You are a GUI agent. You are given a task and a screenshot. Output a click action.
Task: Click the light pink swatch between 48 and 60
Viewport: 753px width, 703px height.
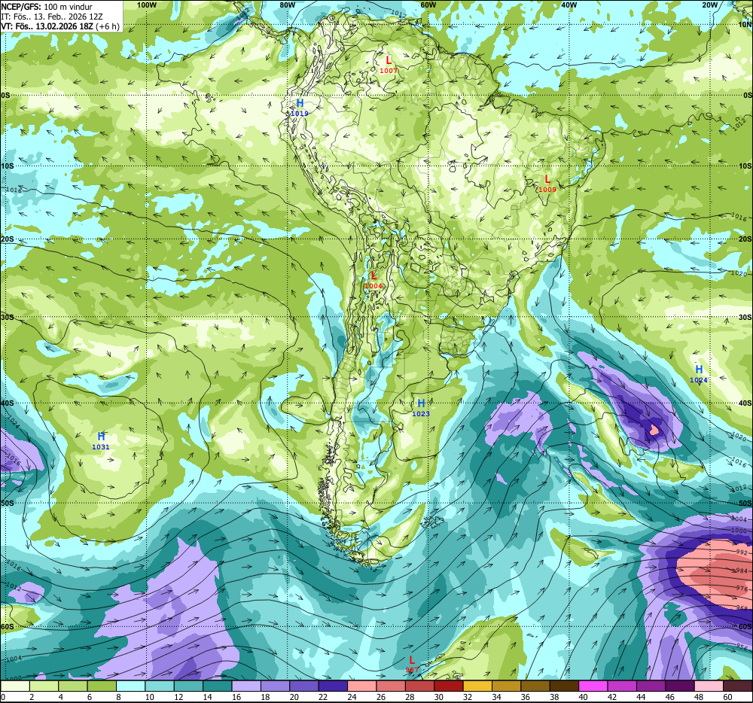click(x=709, y=686)
